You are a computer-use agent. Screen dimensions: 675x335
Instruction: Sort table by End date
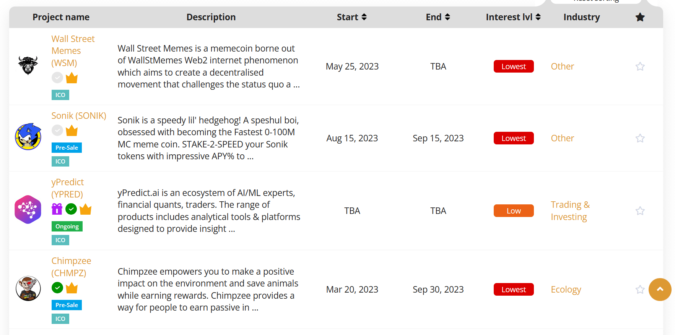(x=438, y=17)
